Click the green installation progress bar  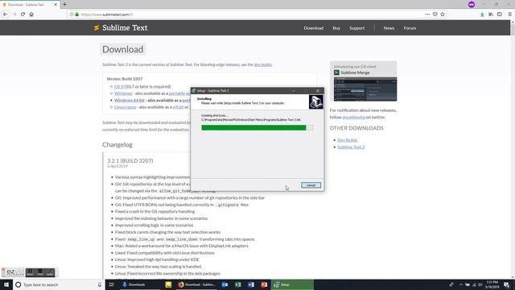[x=253, y=128]
